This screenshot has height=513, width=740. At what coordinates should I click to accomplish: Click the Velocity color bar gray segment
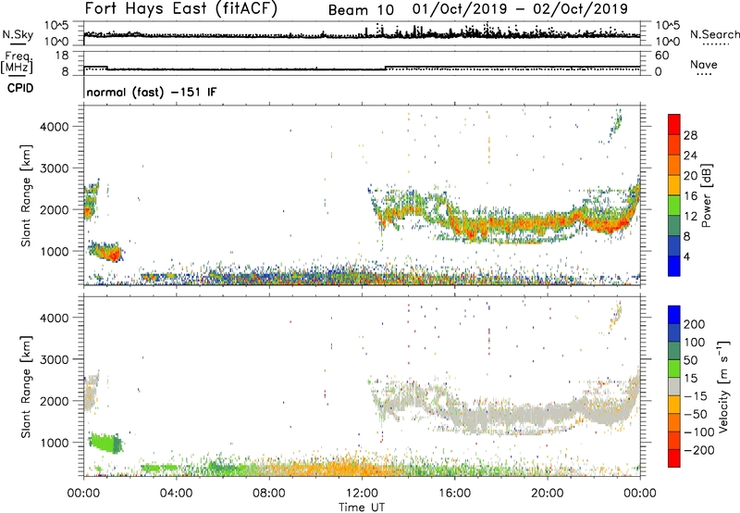point(674,386)
